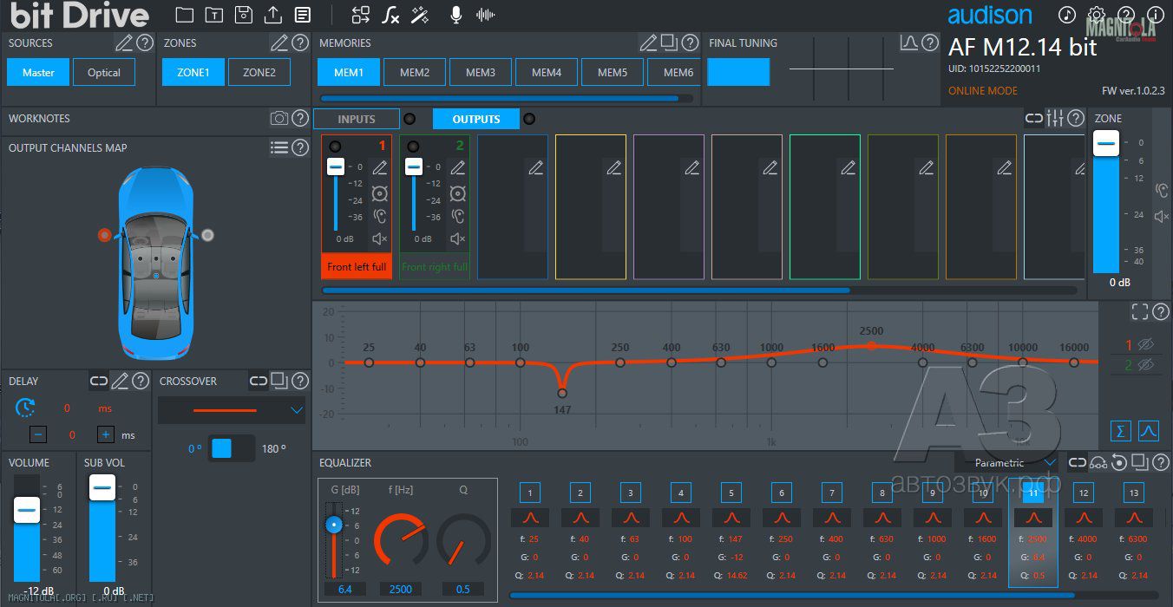1173x607 pixels.
Task: Select EQ band number 5
Action: pyautogui.click(x=731, y=493)
